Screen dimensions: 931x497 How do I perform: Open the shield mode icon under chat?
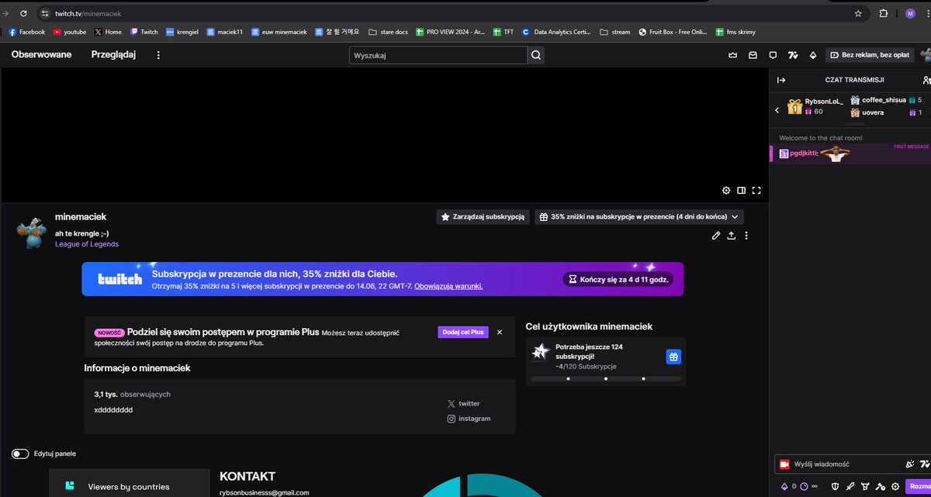[x=836, y=487]
